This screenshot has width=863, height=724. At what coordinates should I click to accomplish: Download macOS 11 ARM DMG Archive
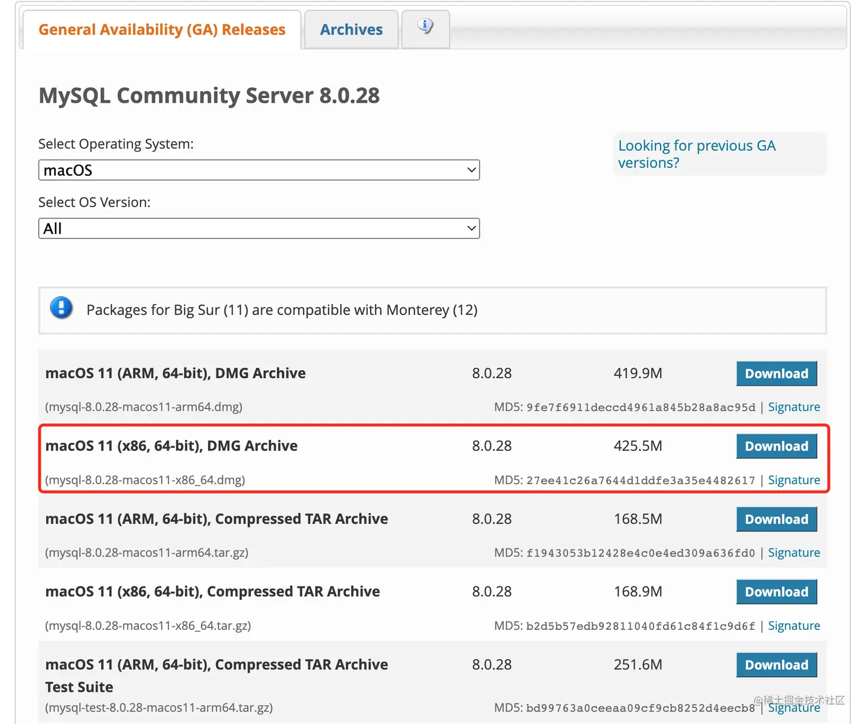777,374
